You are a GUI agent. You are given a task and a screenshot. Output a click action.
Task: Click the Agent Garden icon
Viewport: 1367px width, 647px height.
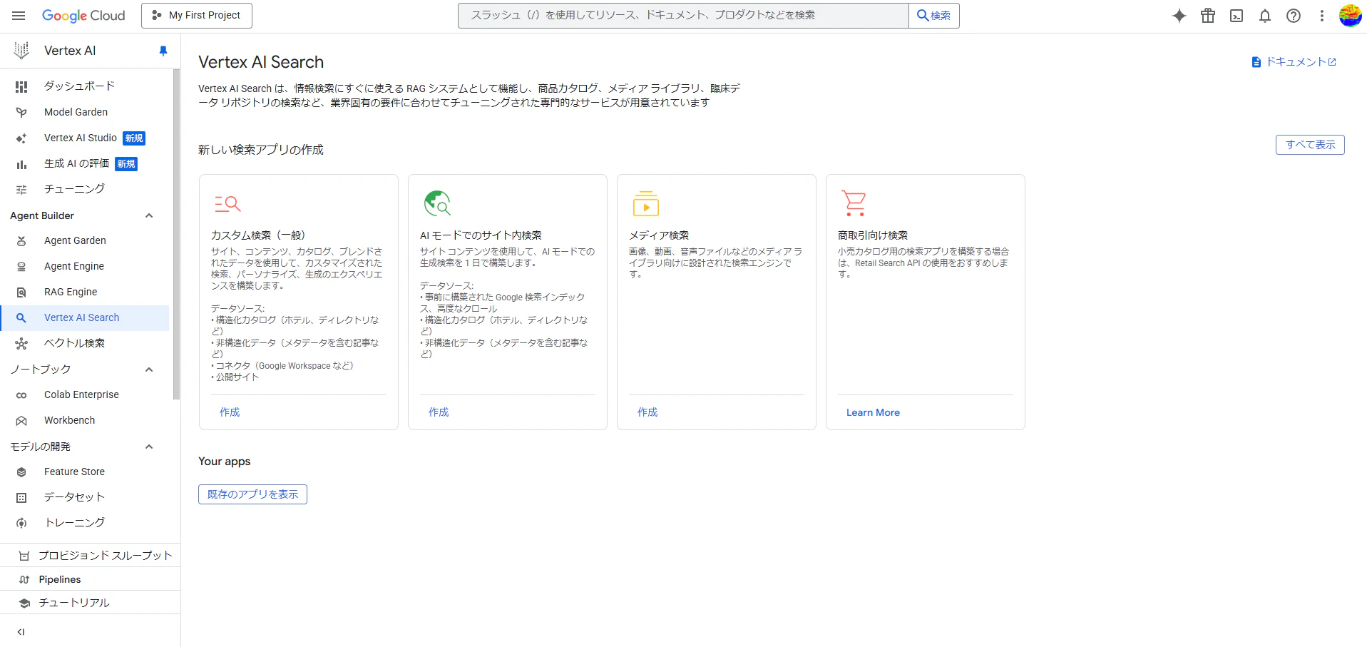click(x=21, y=241)
